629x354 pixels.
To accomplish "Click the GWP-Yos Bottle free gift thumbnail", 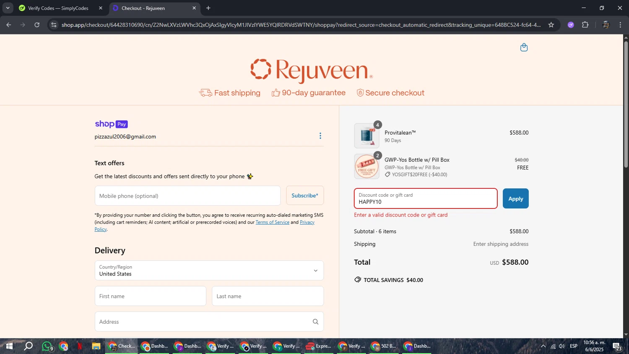I will 367,167.
